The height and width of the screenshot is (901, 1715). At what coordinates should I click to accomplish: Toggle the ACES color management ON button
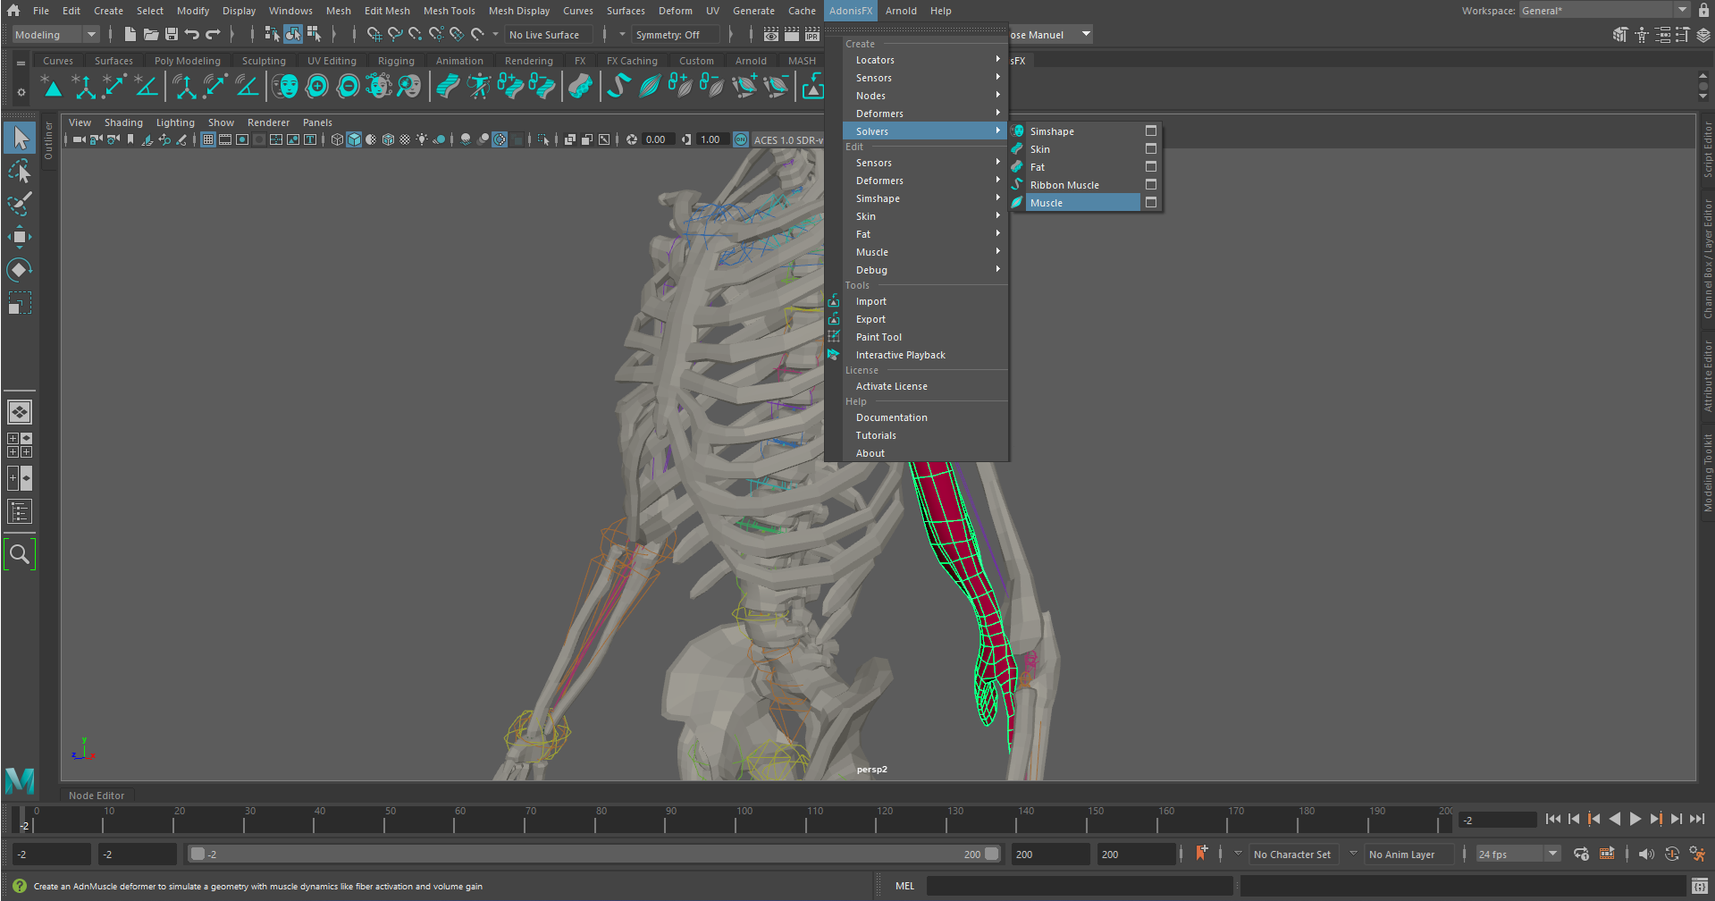click(741, 139)
